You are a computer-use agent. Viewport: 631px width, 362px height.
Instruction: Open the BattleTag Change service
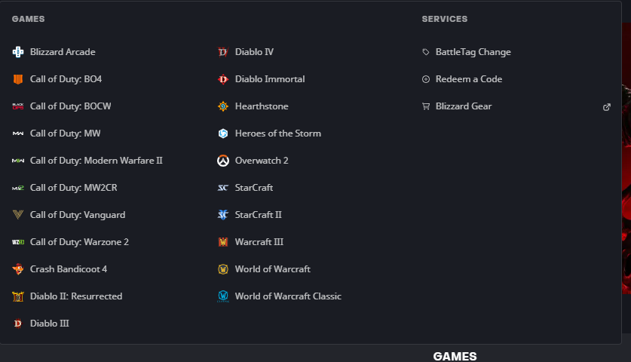coord(473,52)
